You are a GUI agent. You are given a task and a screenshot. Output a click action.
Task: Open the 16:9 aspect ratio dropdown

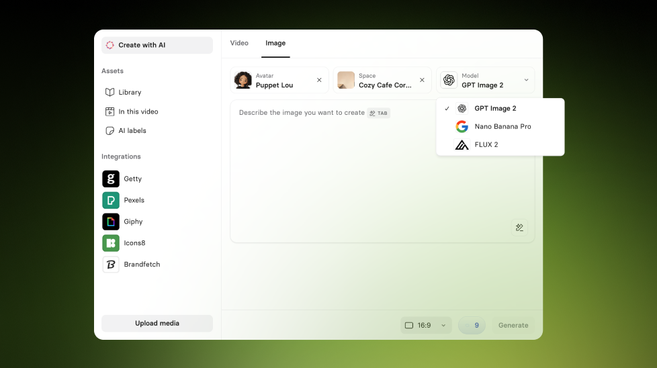pos(426,325)
